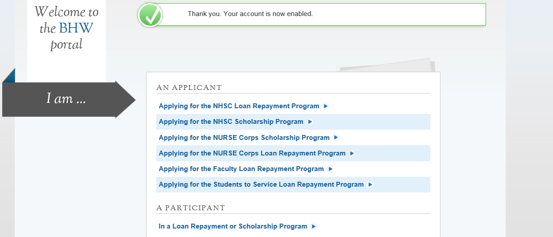This screenshot has height=237, width=553.
Task: Click arrow icon after NURSE Corps Scholarship Program
Action: (336, 138)
